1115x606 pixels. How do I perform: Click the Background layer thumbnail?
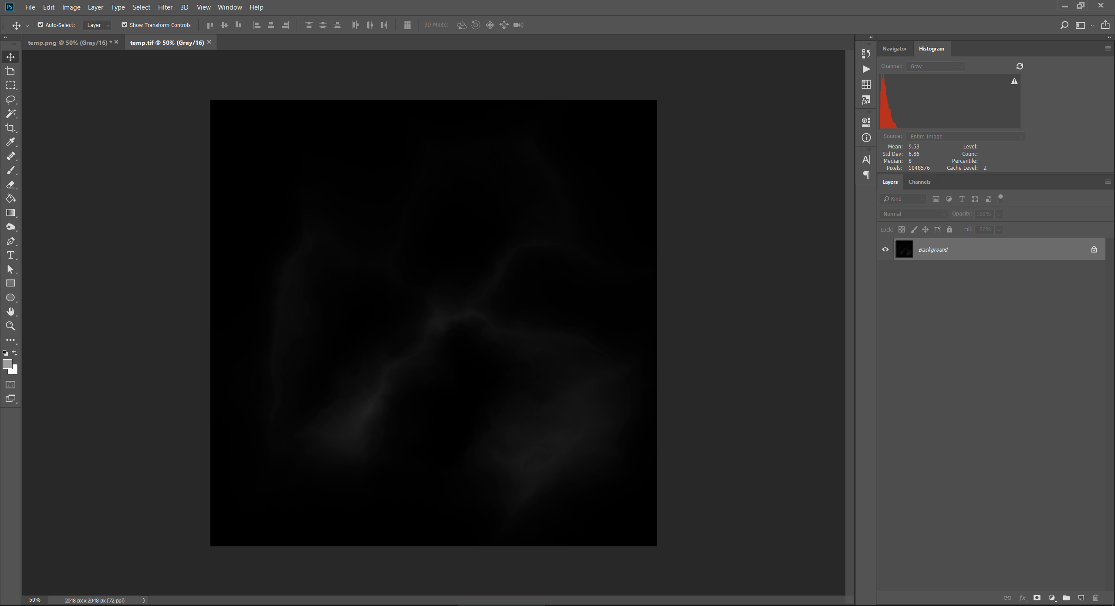904,249
